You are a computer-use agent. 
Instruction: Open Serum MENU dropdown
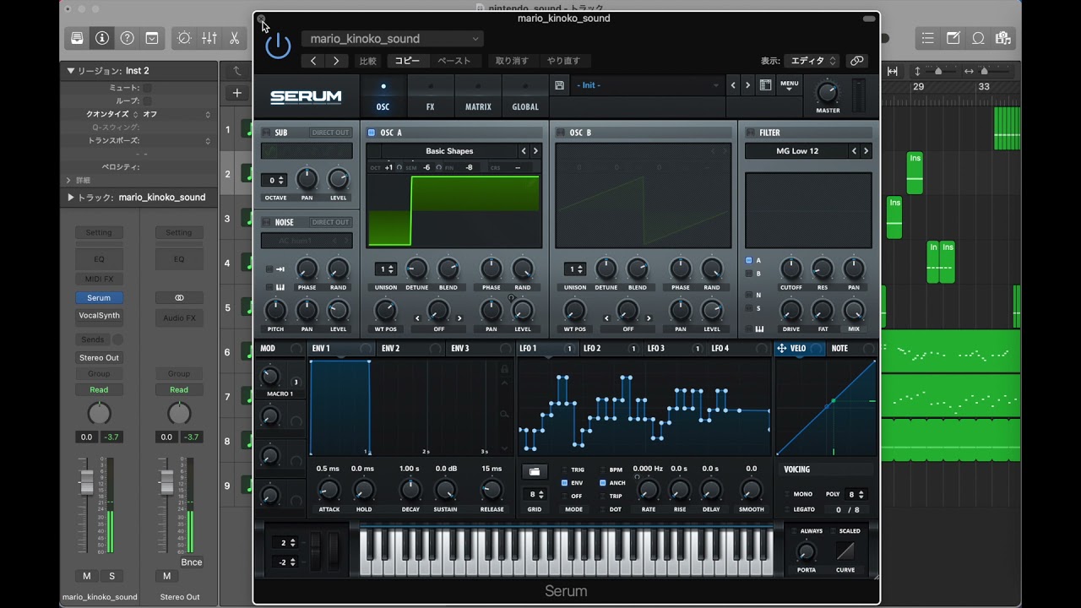790,85
